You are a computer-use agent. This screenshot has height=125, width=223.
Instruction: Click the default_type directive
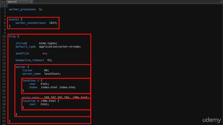(25, 47)
